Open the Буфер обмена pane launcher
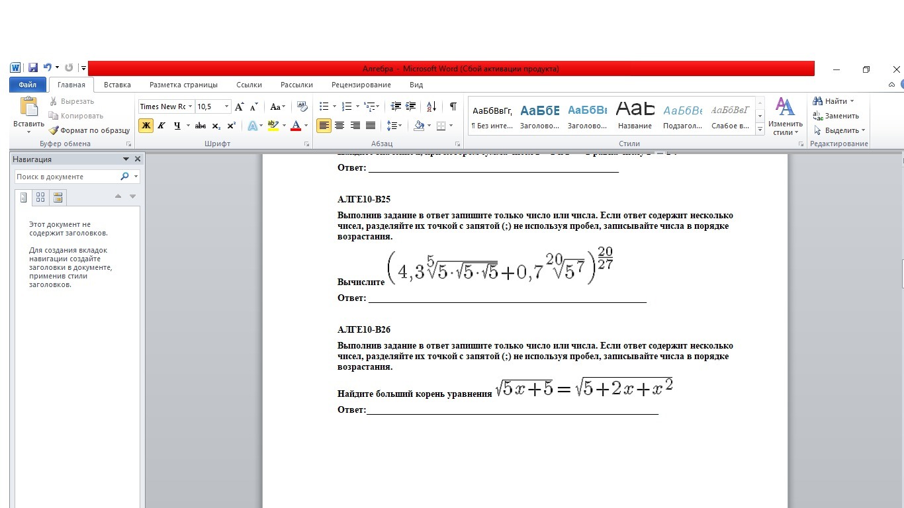The height and width of the screenshot is (508, 904). (x=129, y=144)
